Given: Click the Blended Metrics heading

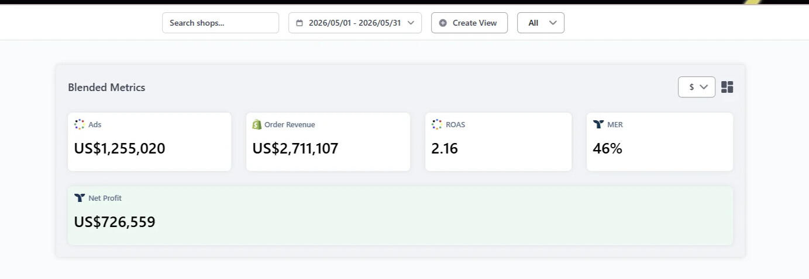Looking at the screenshot, I should click(x=106, y=87).
